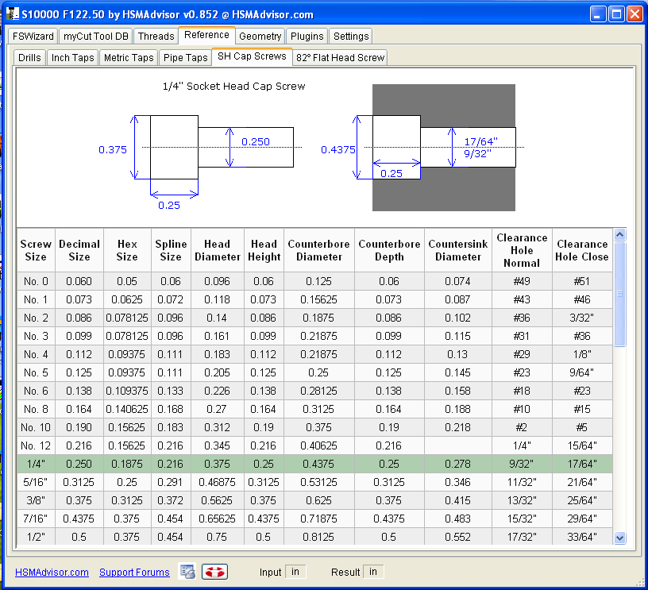Screen dimensions: 648x590
Task: Open the Support Forums link
Action: (134, 573)
